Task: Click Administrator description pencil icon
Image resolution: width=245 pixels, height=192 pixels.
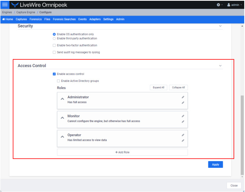Action: [x=183, y=103]
